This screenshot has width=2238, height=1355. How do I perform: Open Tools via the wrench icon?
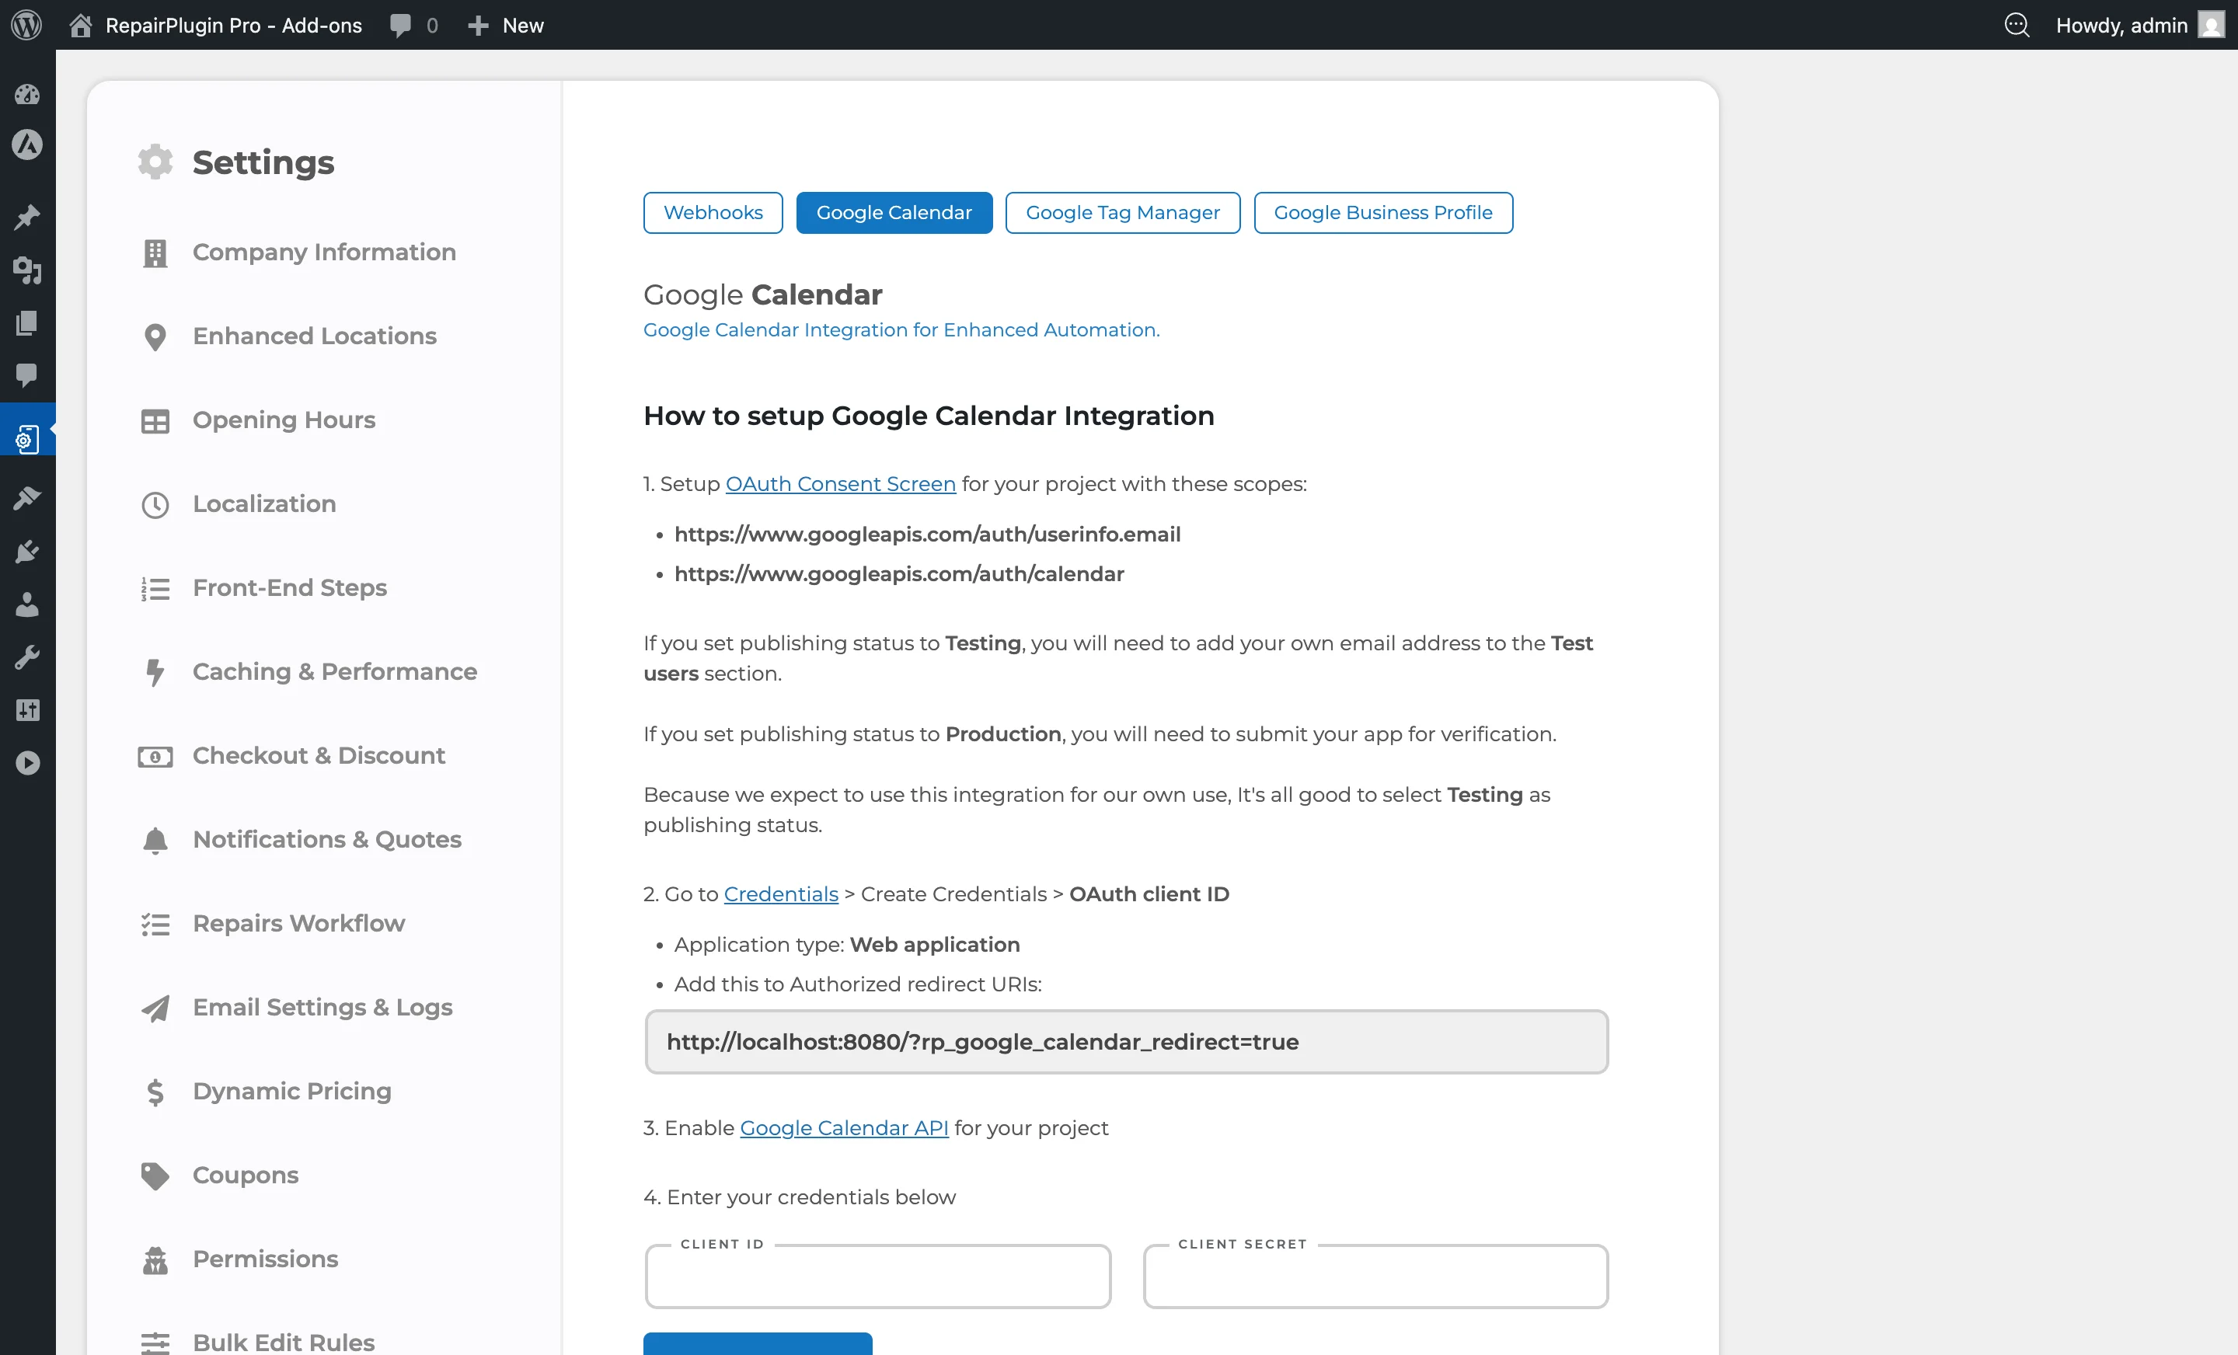coord(27,657)
